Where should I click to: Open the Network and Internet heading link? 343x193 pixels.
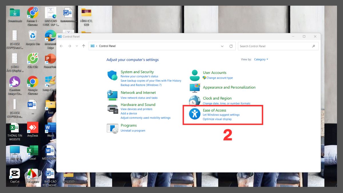[138, 93]
